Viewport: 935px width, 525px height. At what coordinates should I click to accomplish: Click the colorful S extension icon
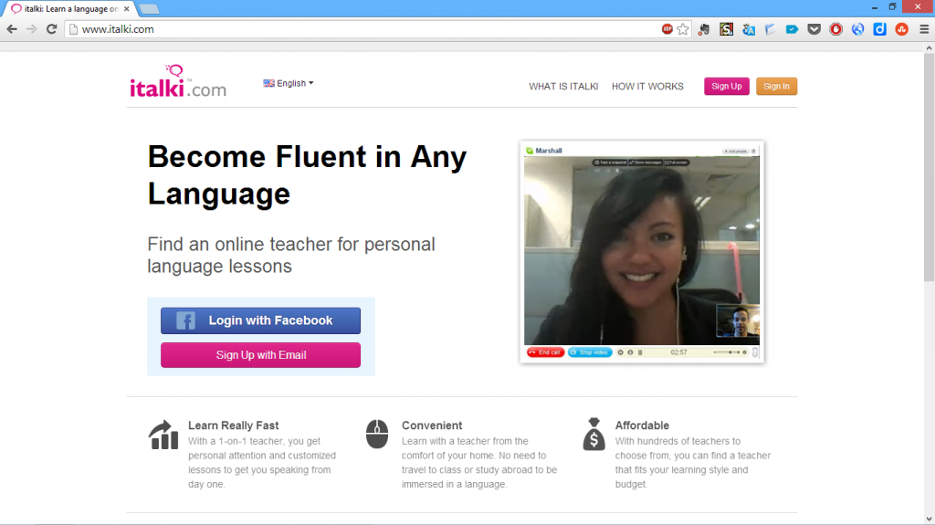point(726,28)
